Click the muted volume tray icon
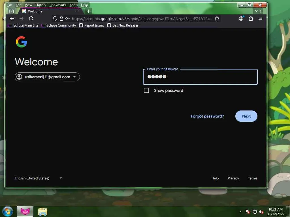 [x=261, y=212]
